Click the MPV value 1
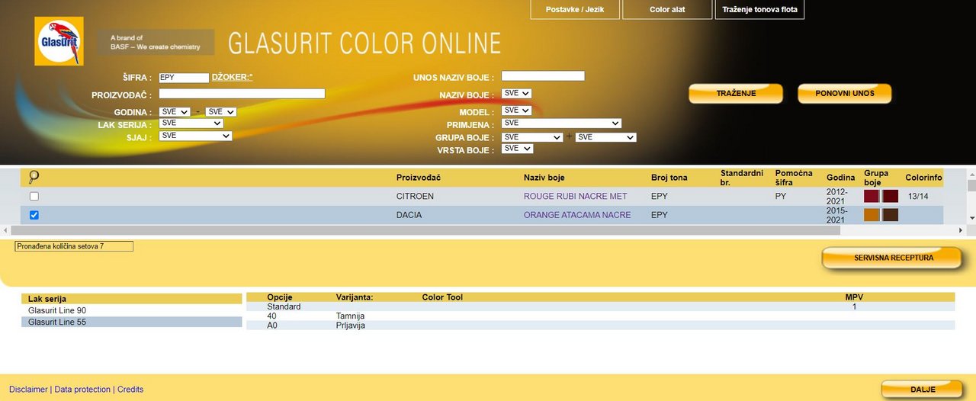This screenshot has width=976, height=401. click(855, 306)
